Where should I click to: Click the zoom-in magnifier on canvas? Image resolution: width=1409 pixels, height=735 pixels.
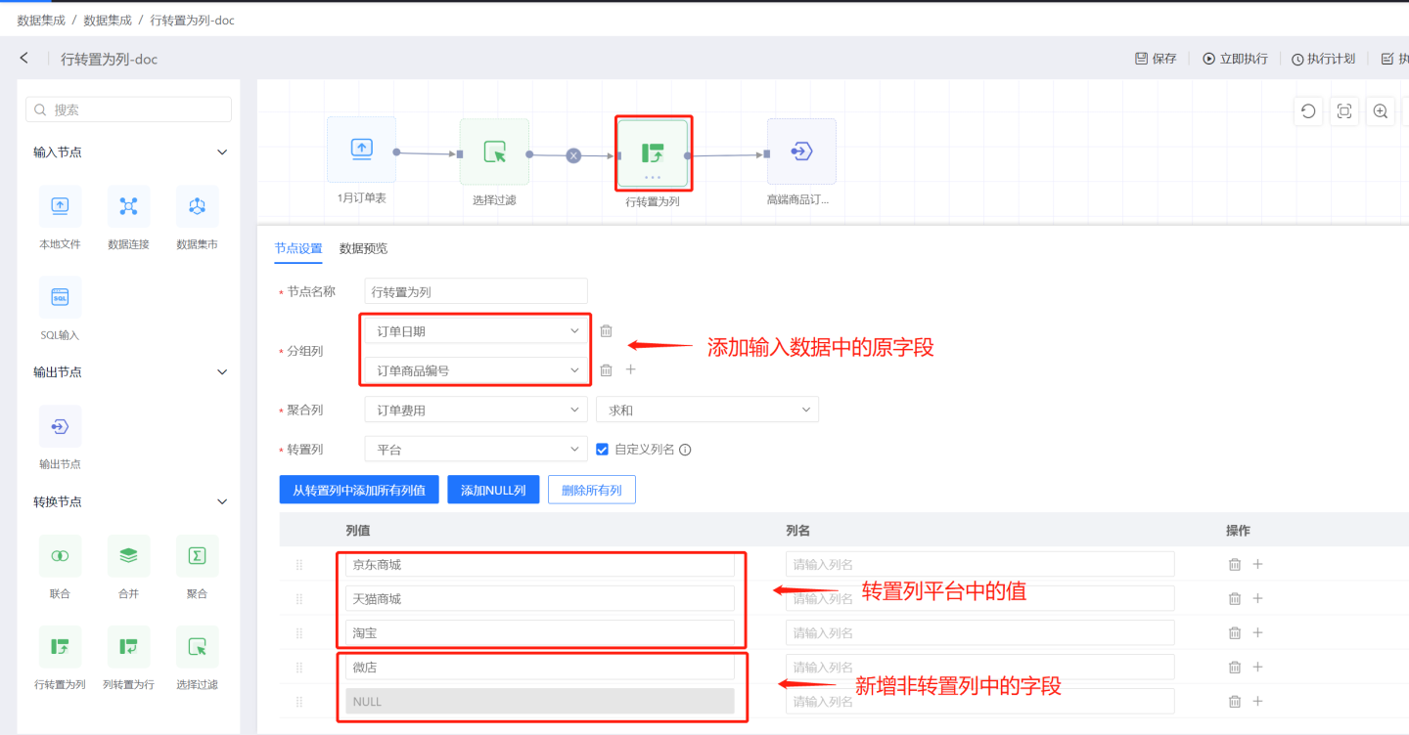pos(1380,111)
